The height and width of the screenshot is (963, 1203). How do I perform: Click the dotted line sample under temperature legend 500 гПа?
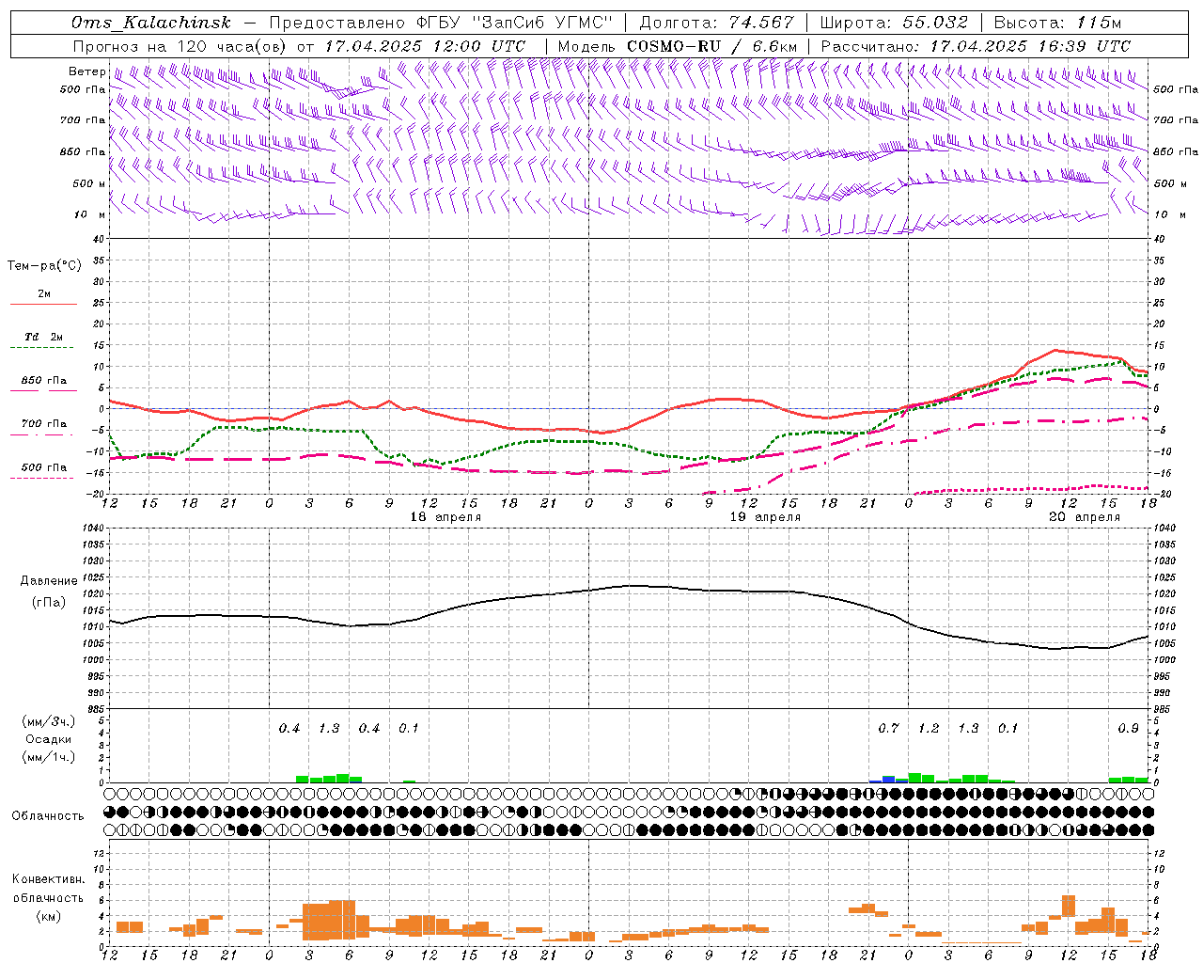coord(42,479)
